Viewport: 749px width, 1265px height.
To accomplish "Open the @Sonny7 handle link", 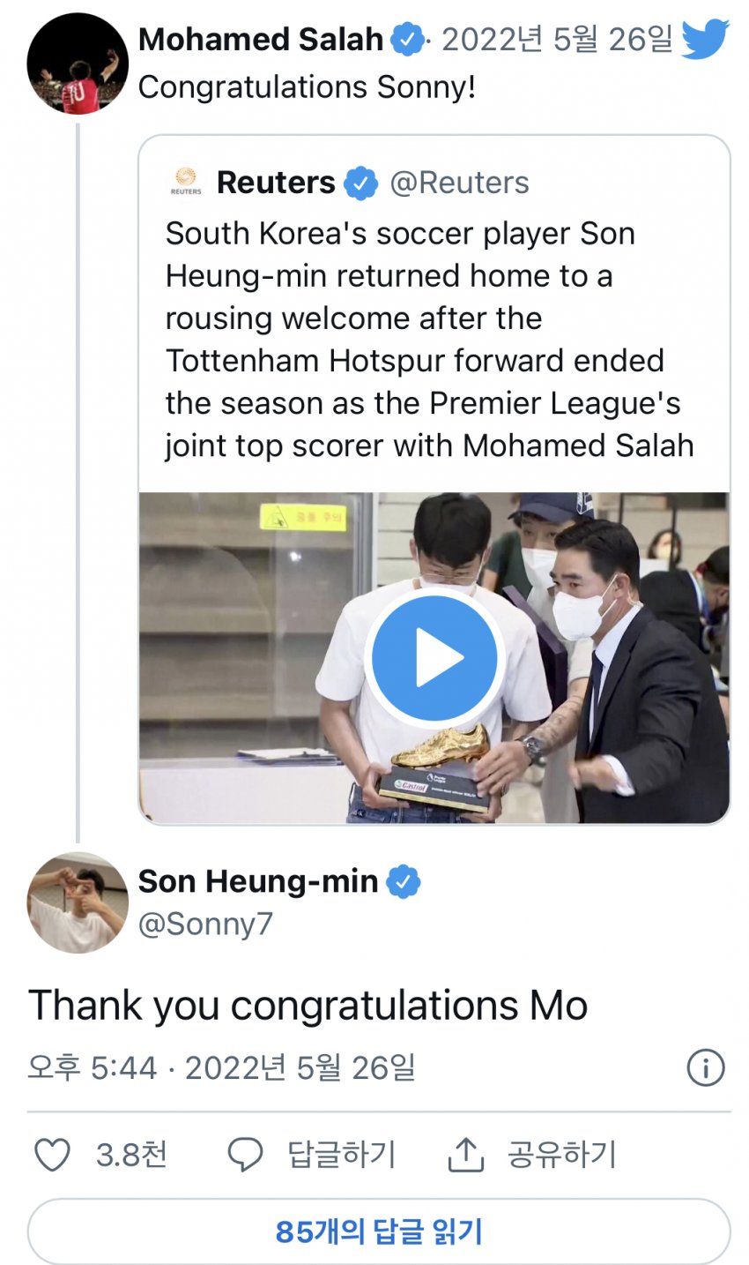I will tap(205, 924).
